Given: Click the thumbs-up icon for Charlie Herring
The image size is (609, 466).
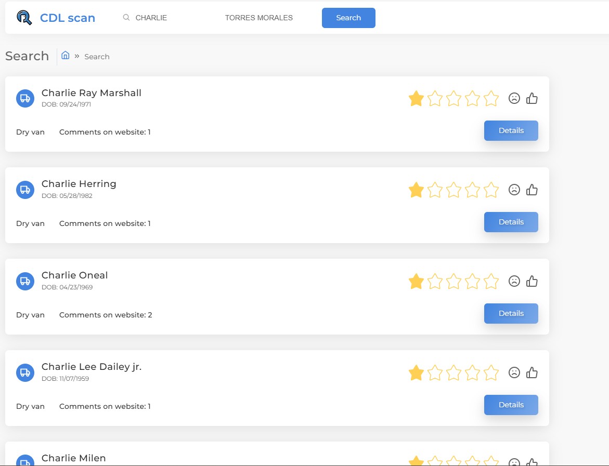Looking at the screenshot, I should pyautogui.click(x=532, y=190).
